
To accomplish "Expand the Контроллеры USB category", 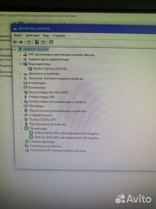I will [20, 97].
